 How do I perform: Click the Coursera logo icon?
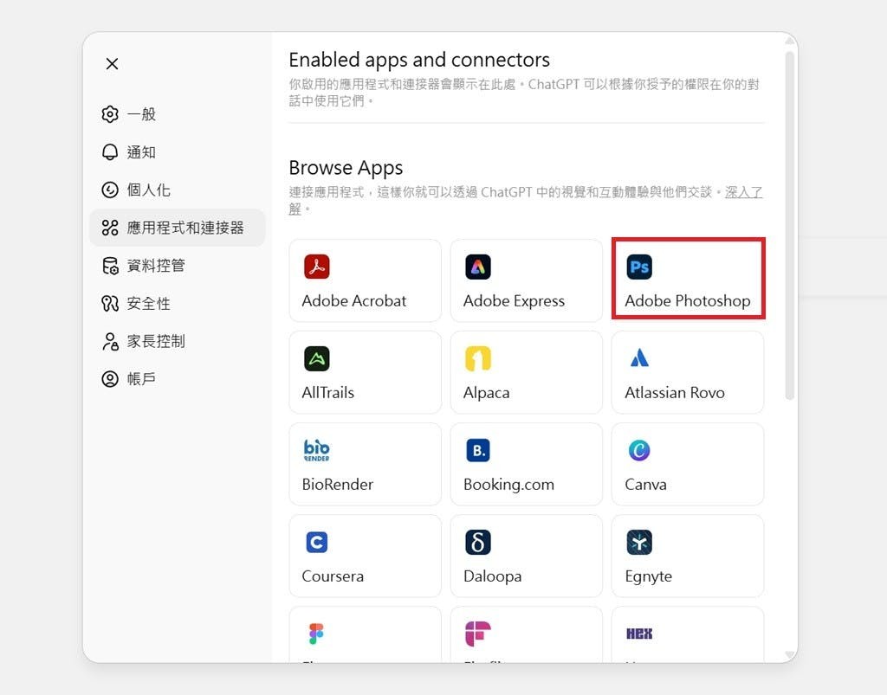coord(317,543)
